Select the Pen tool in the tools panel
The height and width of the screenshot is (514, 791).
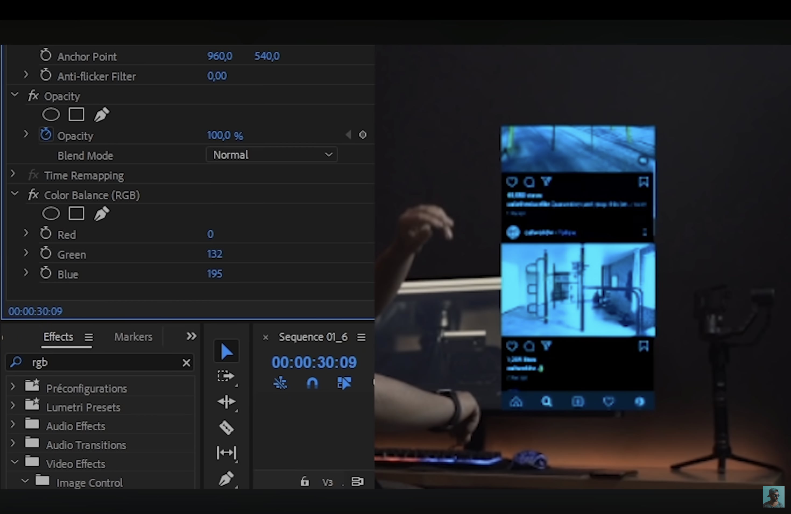click(x=226, y=479)
